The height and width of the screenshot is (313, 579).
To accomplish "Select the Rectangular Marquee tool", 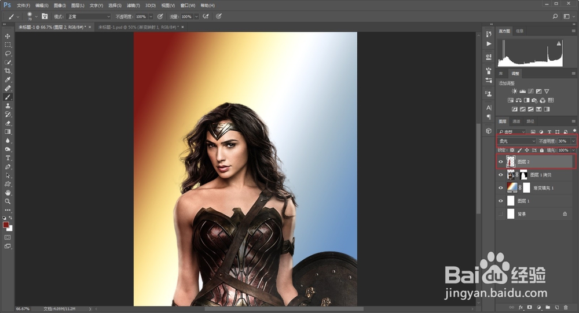I will tap(8, 45).
